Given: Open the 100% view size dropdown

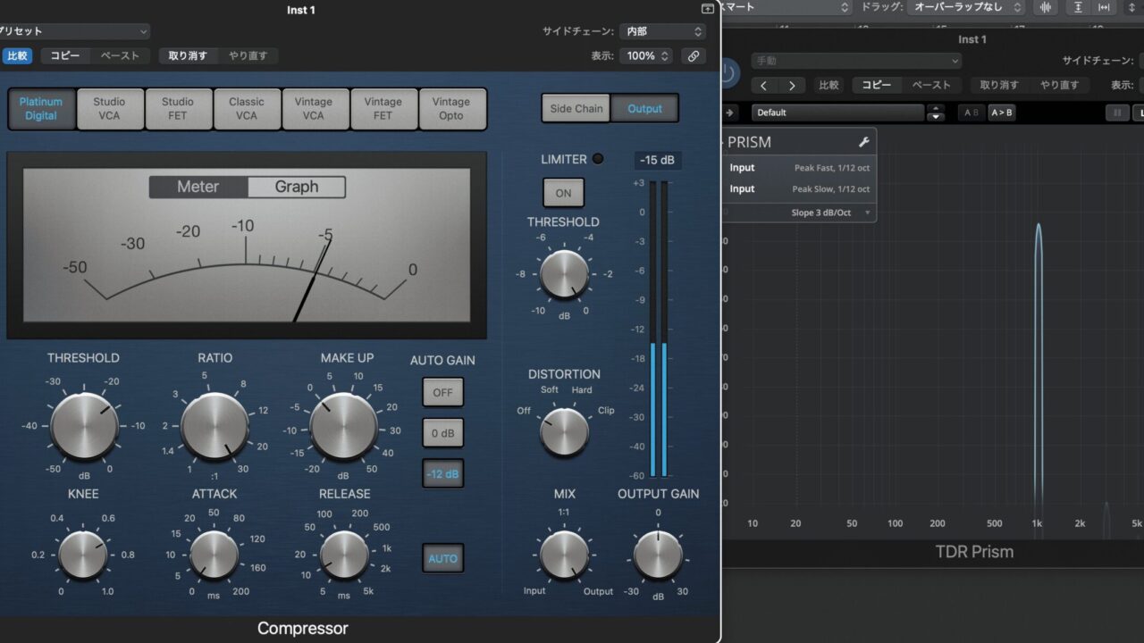Looking at the screenshot, I should tap(648, 55).
